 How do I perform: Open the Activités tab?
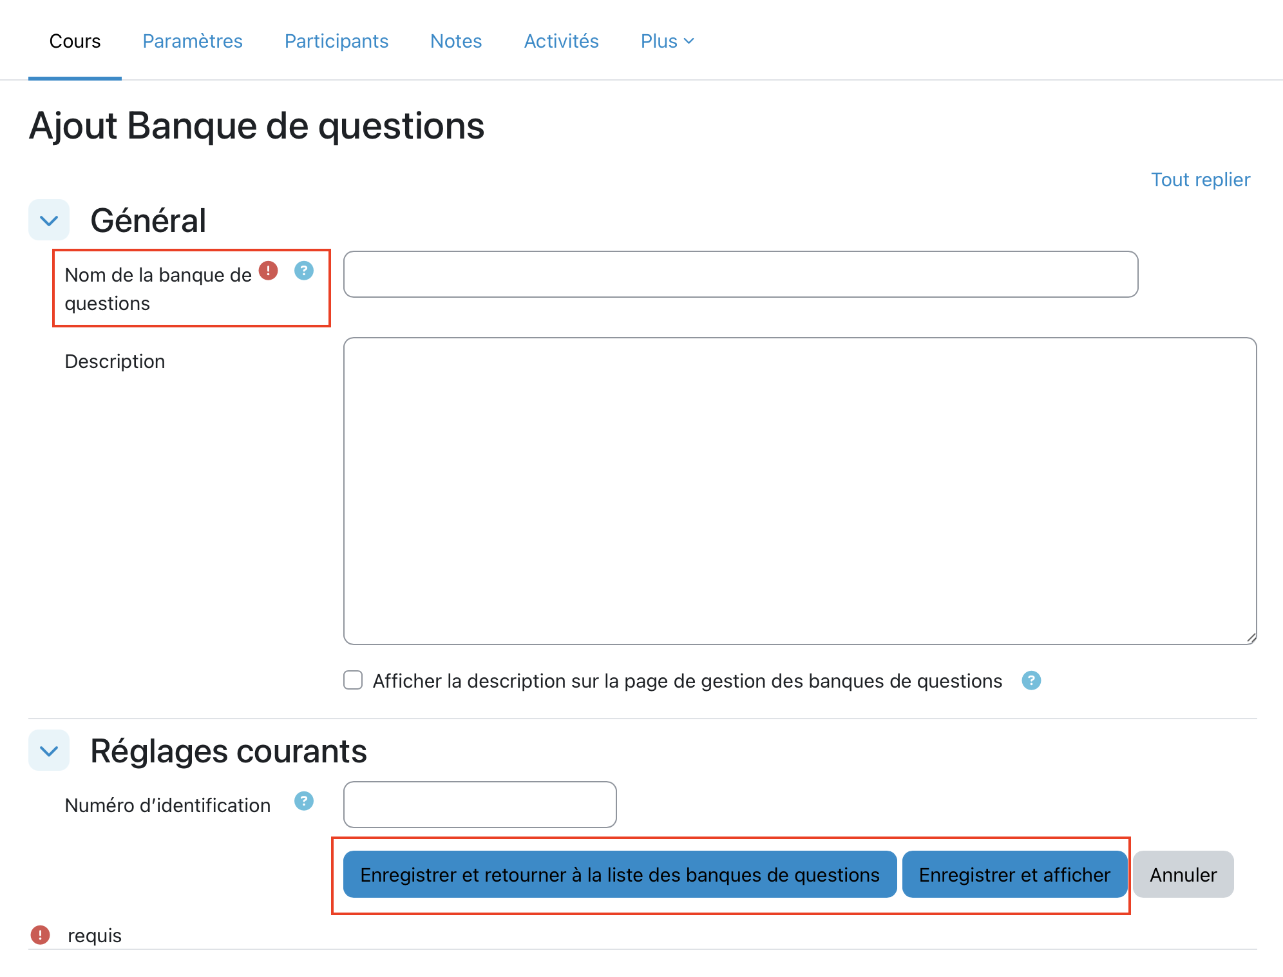click(561, 41)
